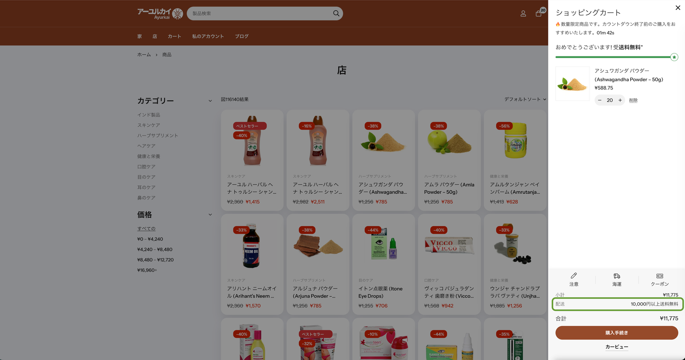The width and height of the screenshot is (685, 360).
Task: Close the shopping cart panel
Action: [x=678, y=8]
